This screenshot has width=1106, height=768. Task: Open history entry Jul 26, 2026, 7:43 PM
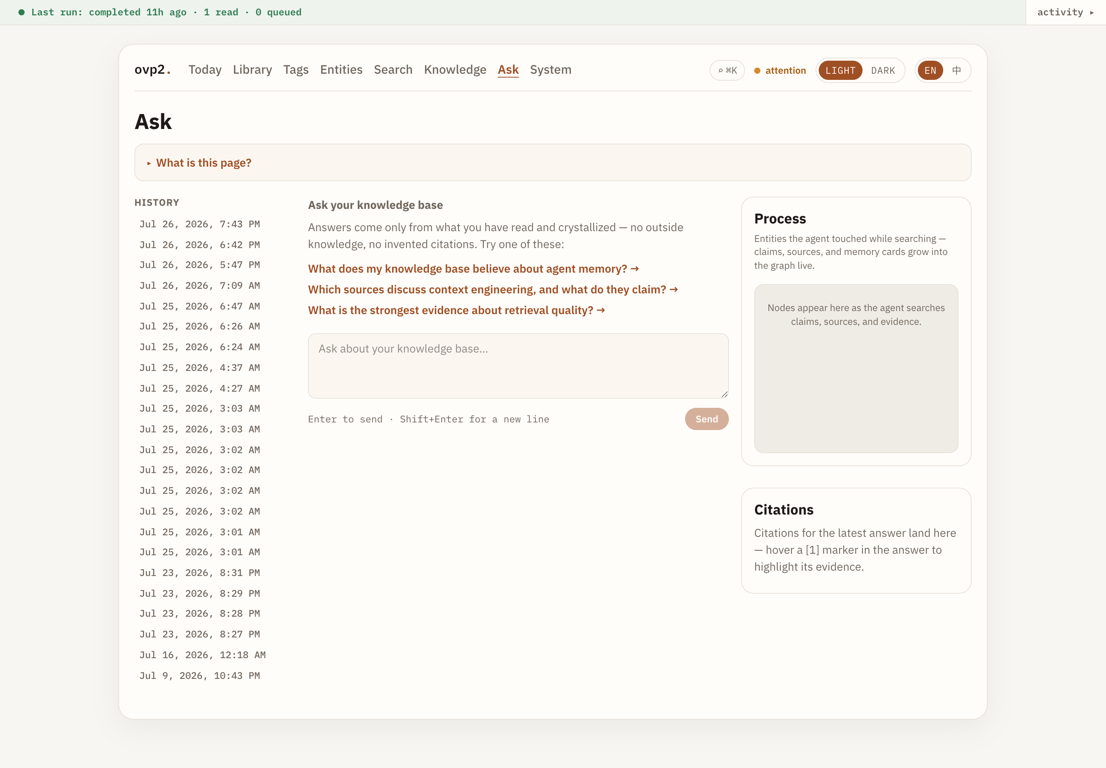click(x=200, y=224)
